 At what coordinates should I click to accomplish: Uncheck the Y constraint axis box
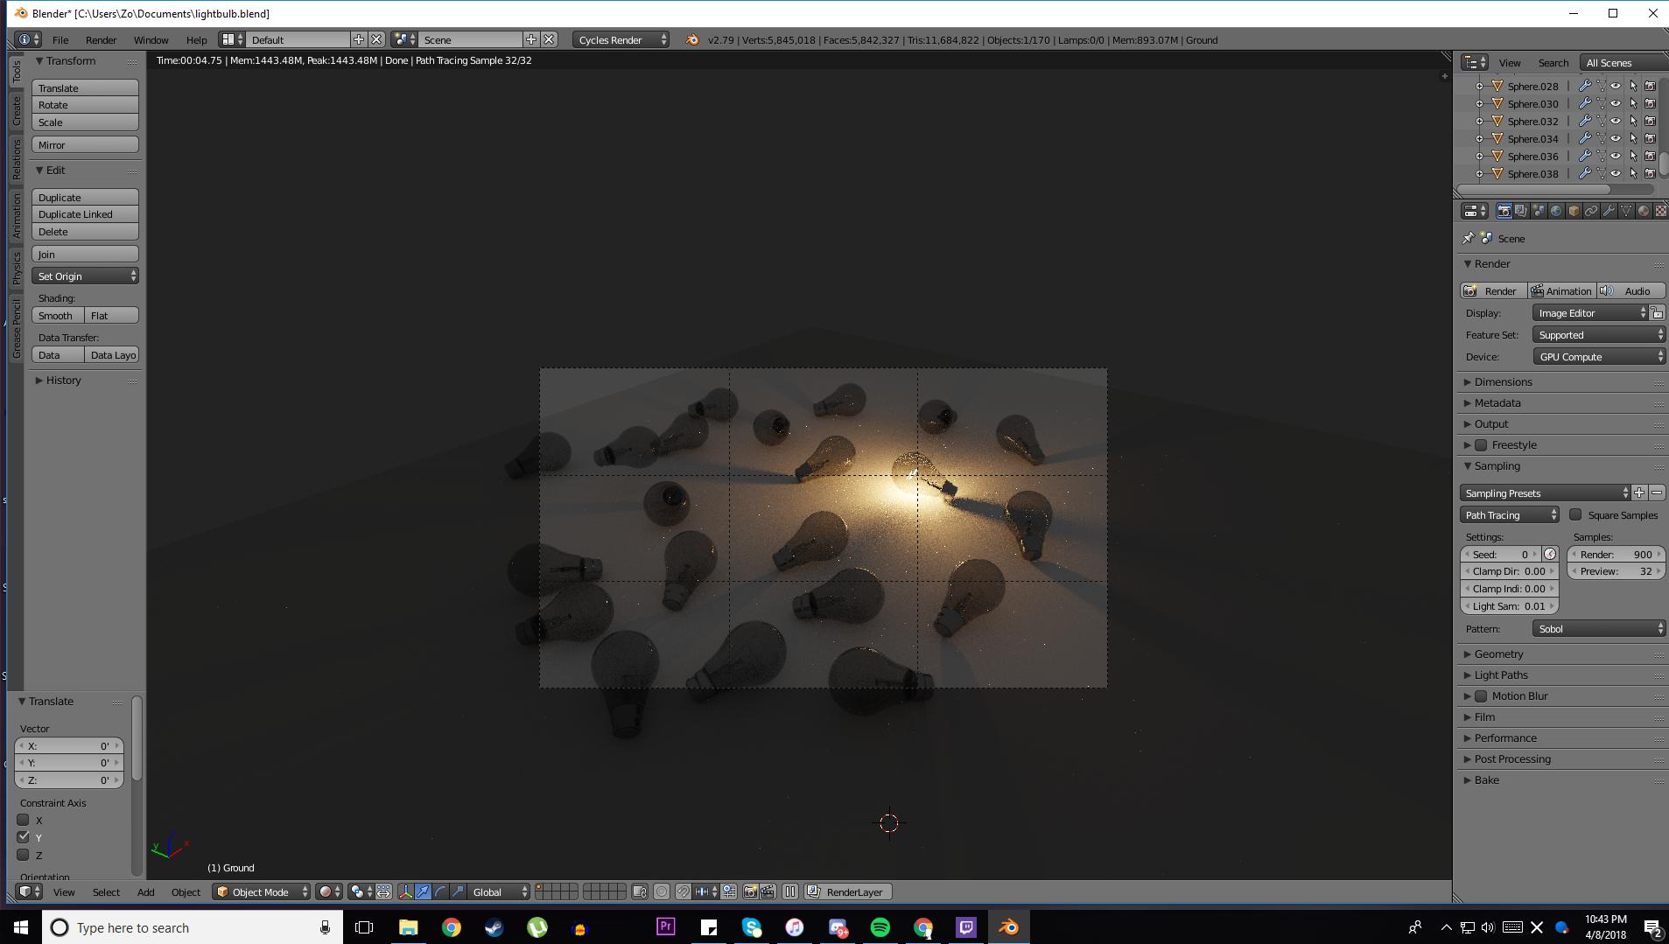click(x=24, y=837)
